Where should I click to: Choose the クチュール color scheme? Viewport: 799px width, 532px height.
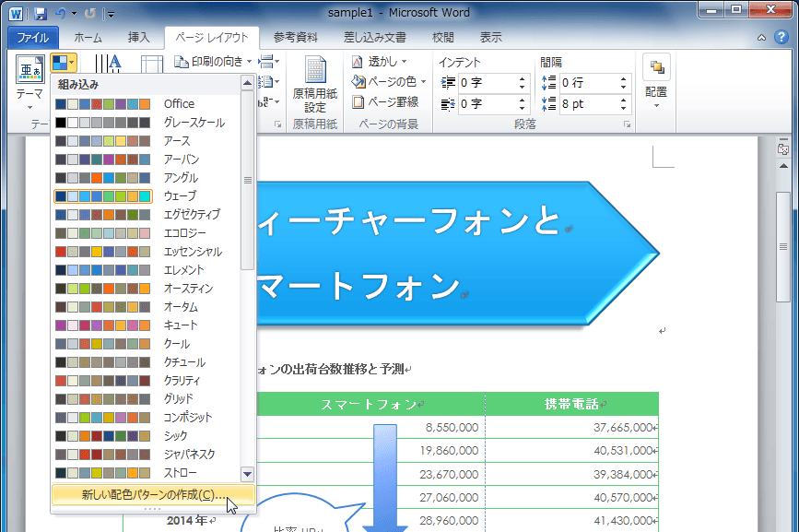point(147,361)
